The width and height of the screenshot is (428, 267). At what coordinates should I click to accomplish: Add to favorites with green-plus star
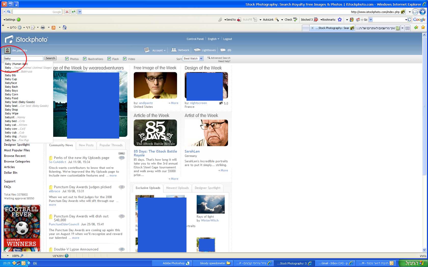(416, 27)
